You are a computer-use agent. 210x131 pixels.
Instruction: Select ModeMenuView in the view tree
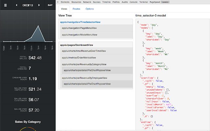click(x=96, y=35)
